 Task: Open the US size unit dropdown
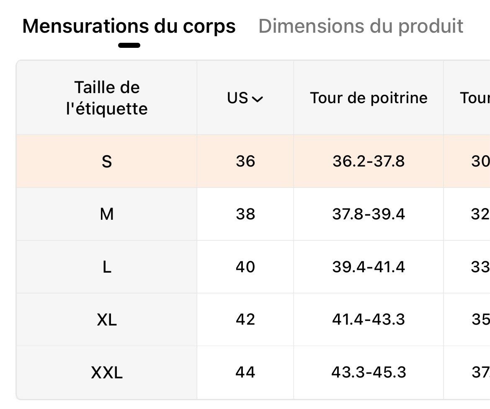click(245, 98)
